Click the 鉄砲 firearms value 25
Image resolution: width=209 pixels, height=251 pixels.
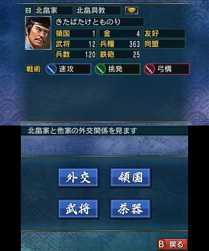136,54
